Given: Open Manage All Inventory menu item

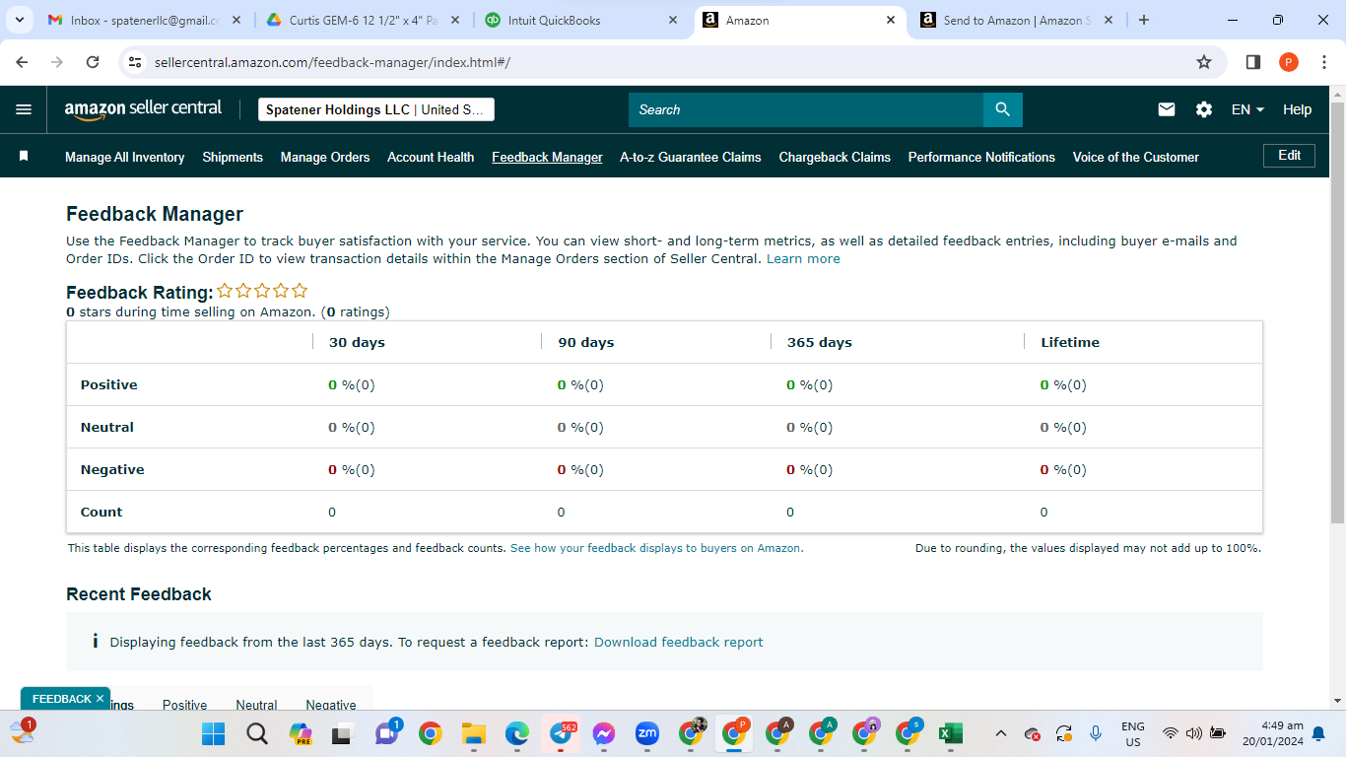Looking at the screenshot, I should click(125, 157).
